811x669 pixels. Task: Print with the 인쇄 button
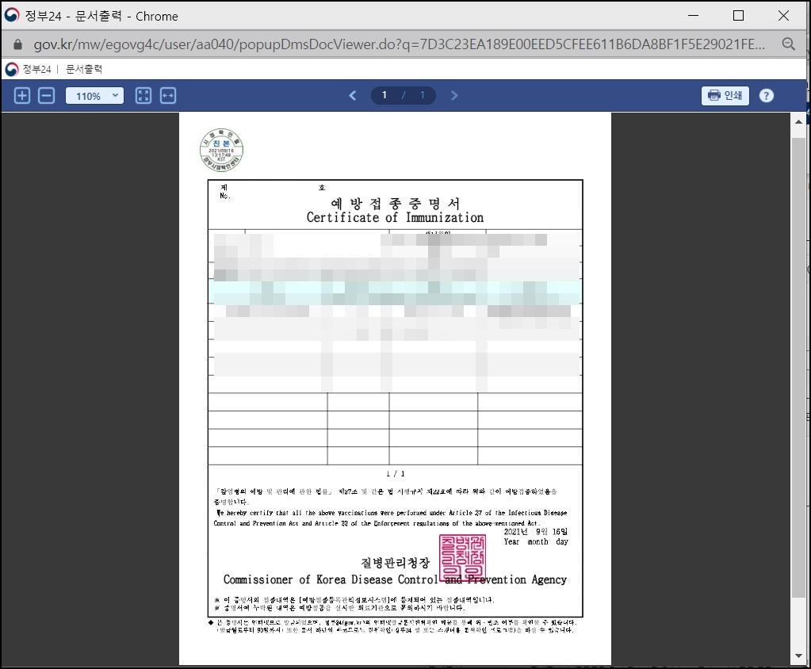tap(725, 96)
